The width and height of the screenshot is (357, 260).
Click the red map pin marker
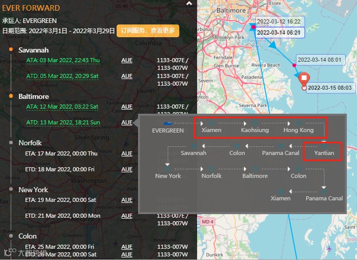coord(304,79)
